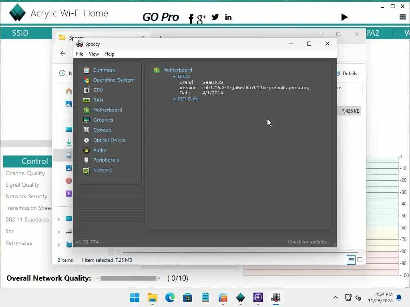Increase Overall Network Quality plus button

pos(159,278)
